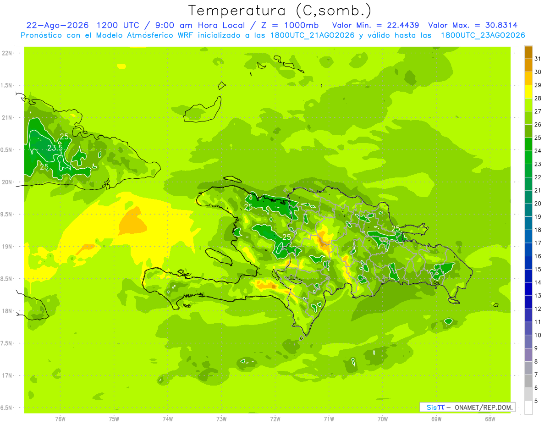This screenshot has width=550, height=425.
Task: Pick the teal swatch between 19 and 20
Action: click(528, 210)
